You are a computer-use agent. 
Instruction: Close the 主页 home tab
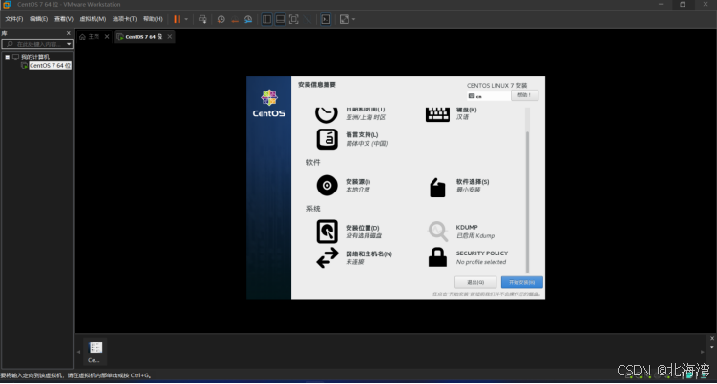pyautogui.click(x=107, y=37)
